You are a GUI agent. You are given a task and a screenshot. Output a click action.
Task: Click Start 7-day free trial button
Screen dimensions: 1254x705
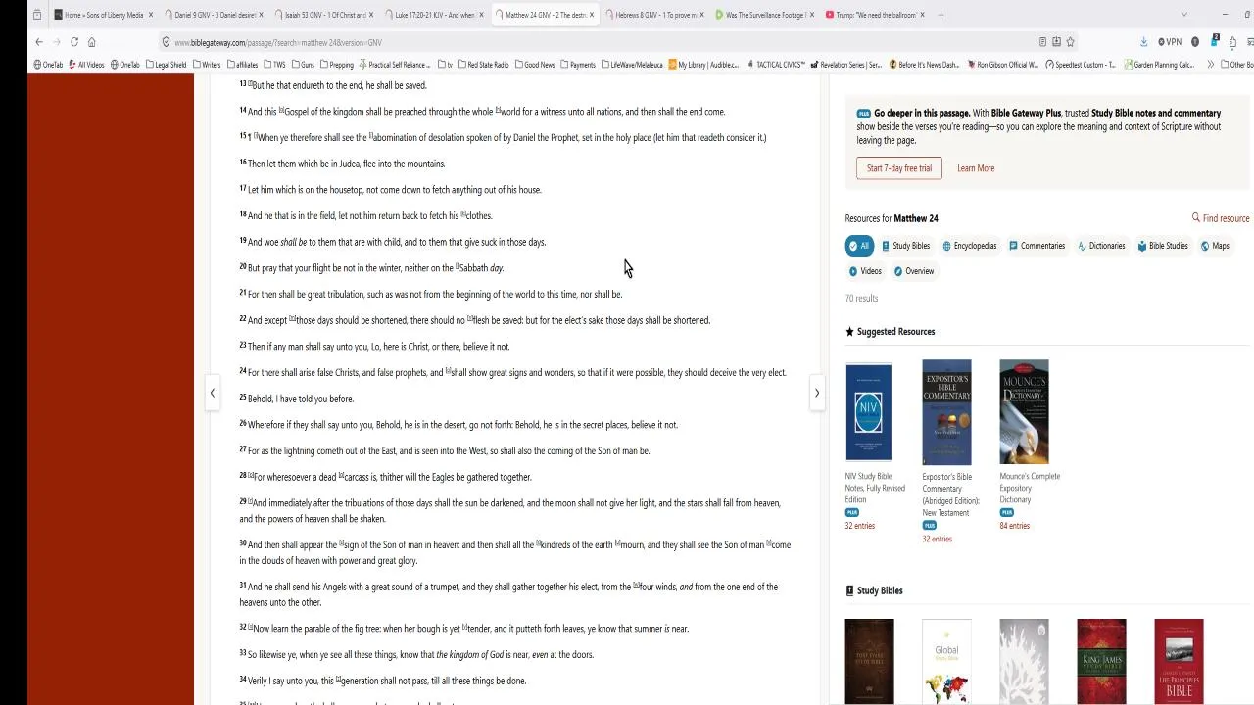(898, 168)
